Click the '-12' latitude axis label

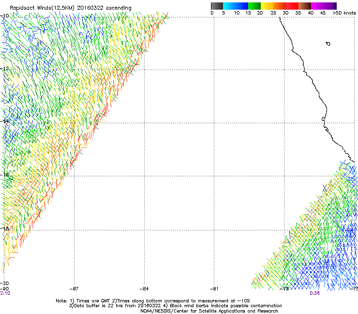point(4,69)
